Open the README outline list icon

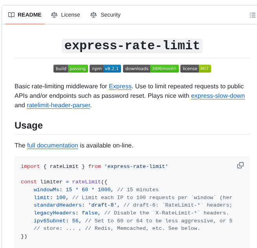253,15
